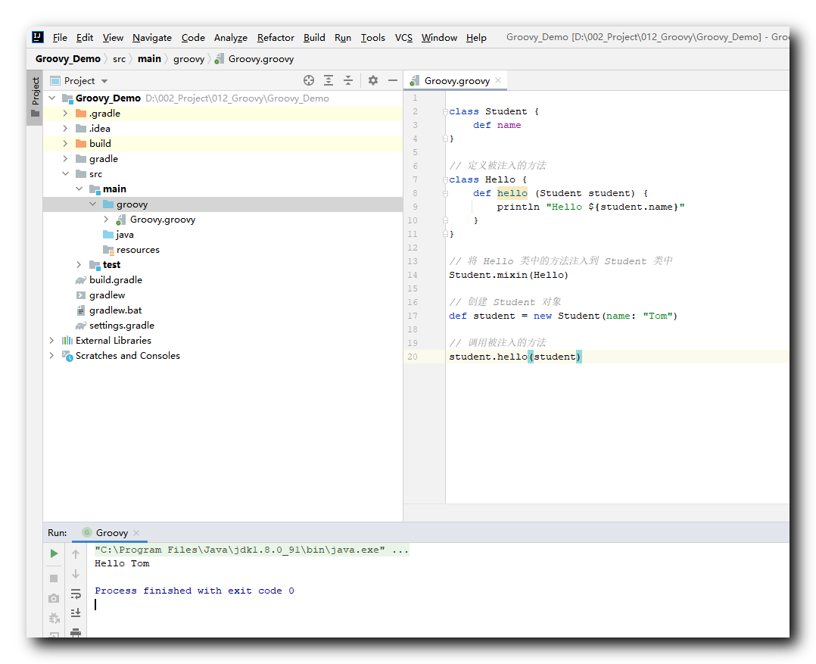Fold the Hello class at line 7

[445, 179]
